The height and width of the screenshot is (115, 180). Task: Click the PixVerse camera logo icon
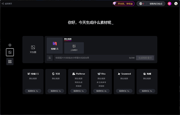coord(73,74)
